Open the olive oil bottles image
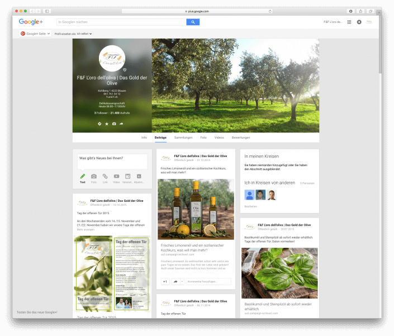 (196, 209)
